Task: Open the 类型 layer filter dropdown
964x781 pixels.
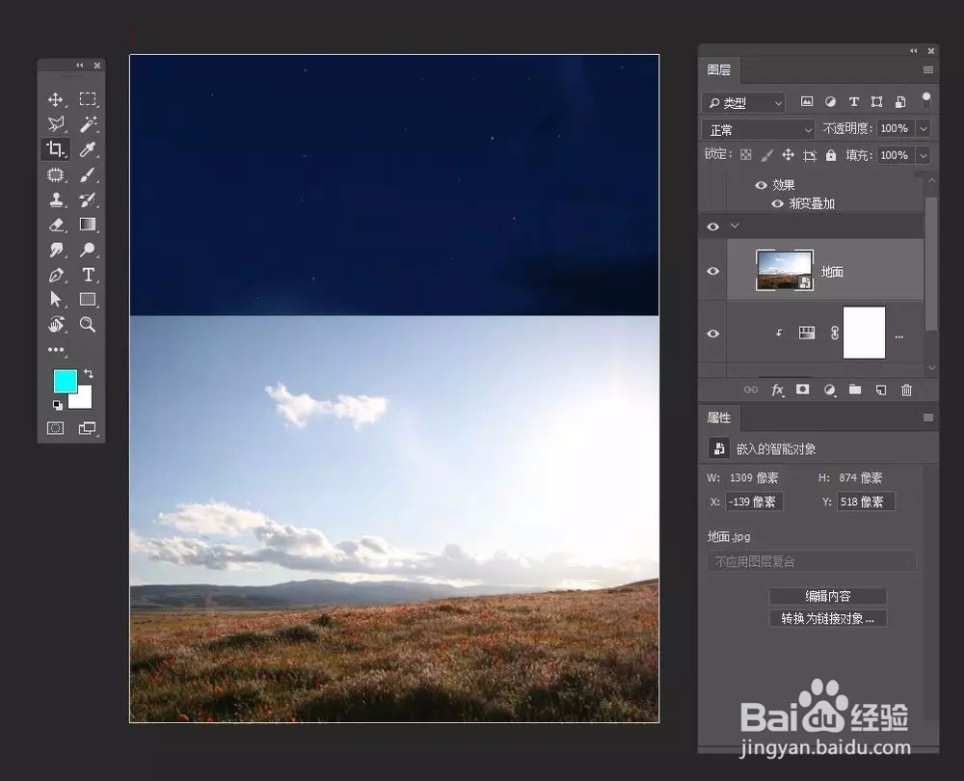Action: [x=742, y=101]
